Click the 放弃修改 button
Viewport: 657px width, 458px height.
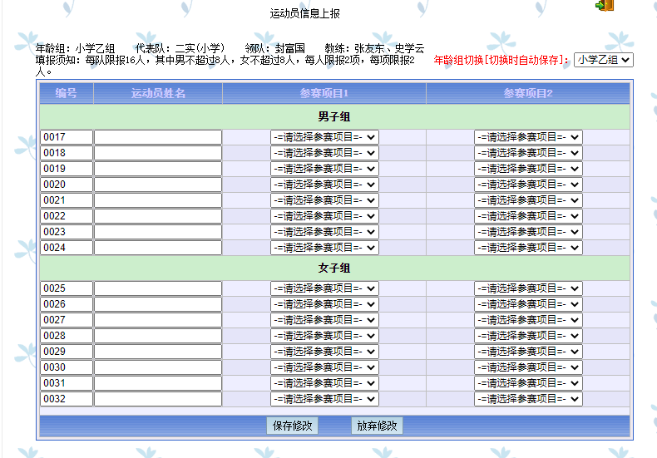pyautogui.click(x=377, y=426)
